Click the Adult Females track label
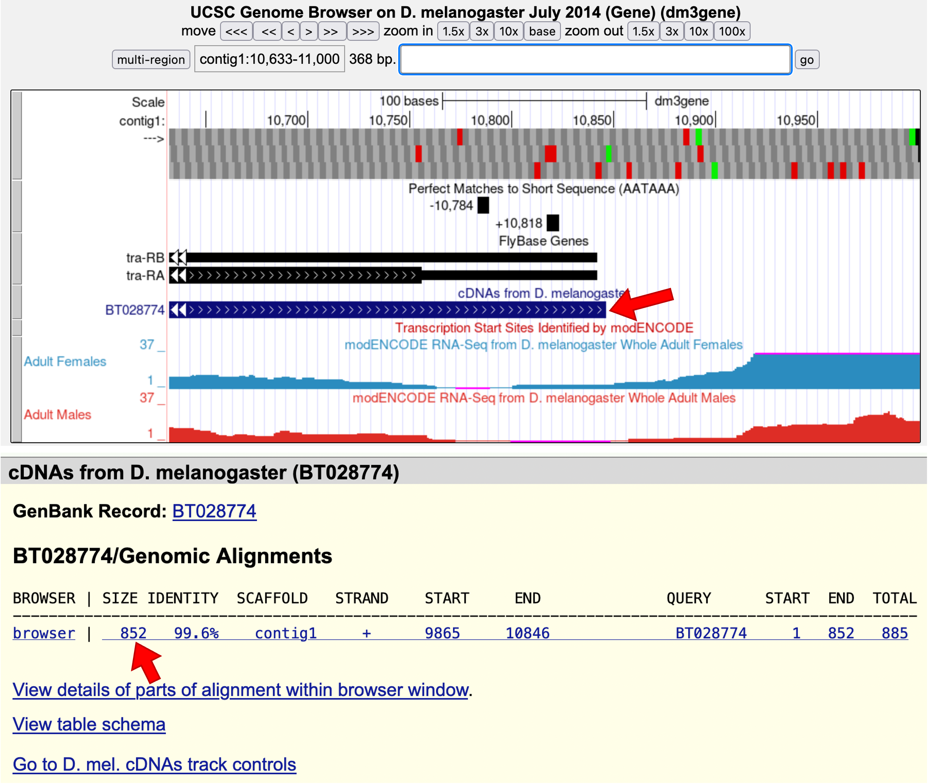Image resolution: width=928 pixels, height=784 pixels. tap(65, 362)
